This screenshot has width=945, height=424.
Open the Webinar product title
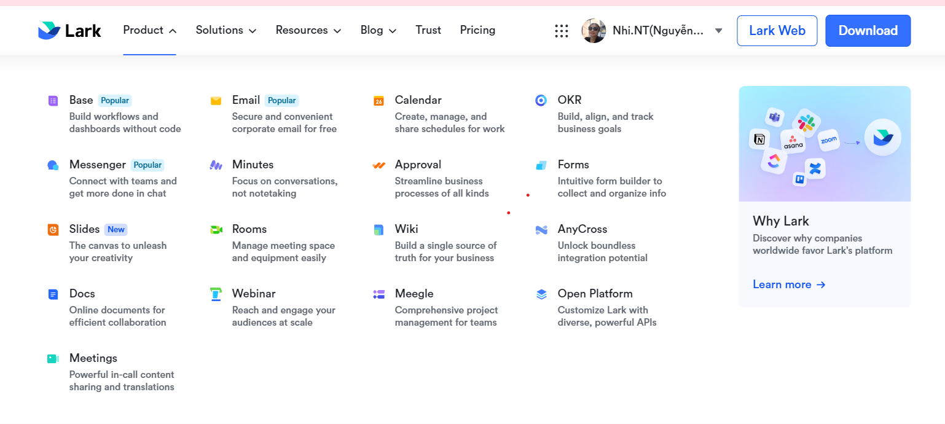[x=254, y=294]
